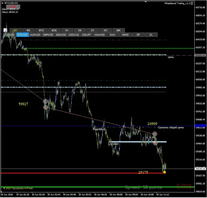This screenshot has width=207, height=198.
Task: Click the 30 Jun 06:56 time label
Action: [100, 194]
